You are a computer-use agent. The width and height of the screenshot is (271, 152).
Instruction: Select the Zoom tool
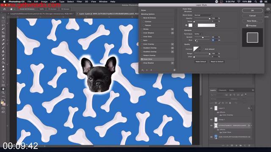click(3, 93)
